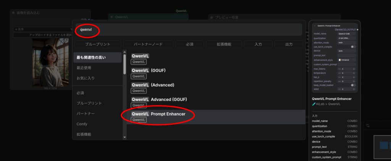Screen dimensions: 391x161
Task: Open the enhancement_style combo in preview
Action: point(346,60)
